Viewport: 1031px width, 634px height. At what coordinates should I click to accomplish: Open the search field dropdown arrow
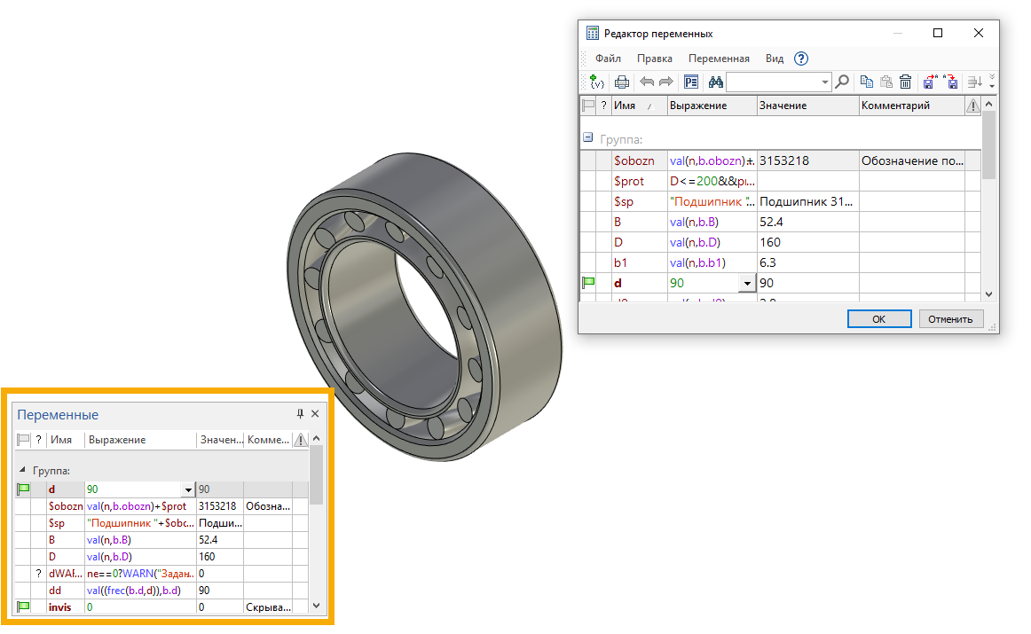[825, 82]
